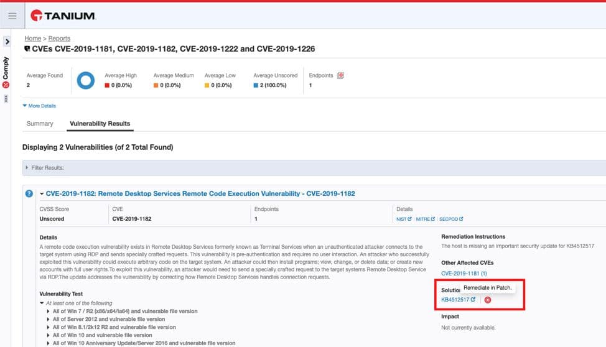Click the Average Found value 2
Viewport: 606px width, 347px height.
[28, 85]
